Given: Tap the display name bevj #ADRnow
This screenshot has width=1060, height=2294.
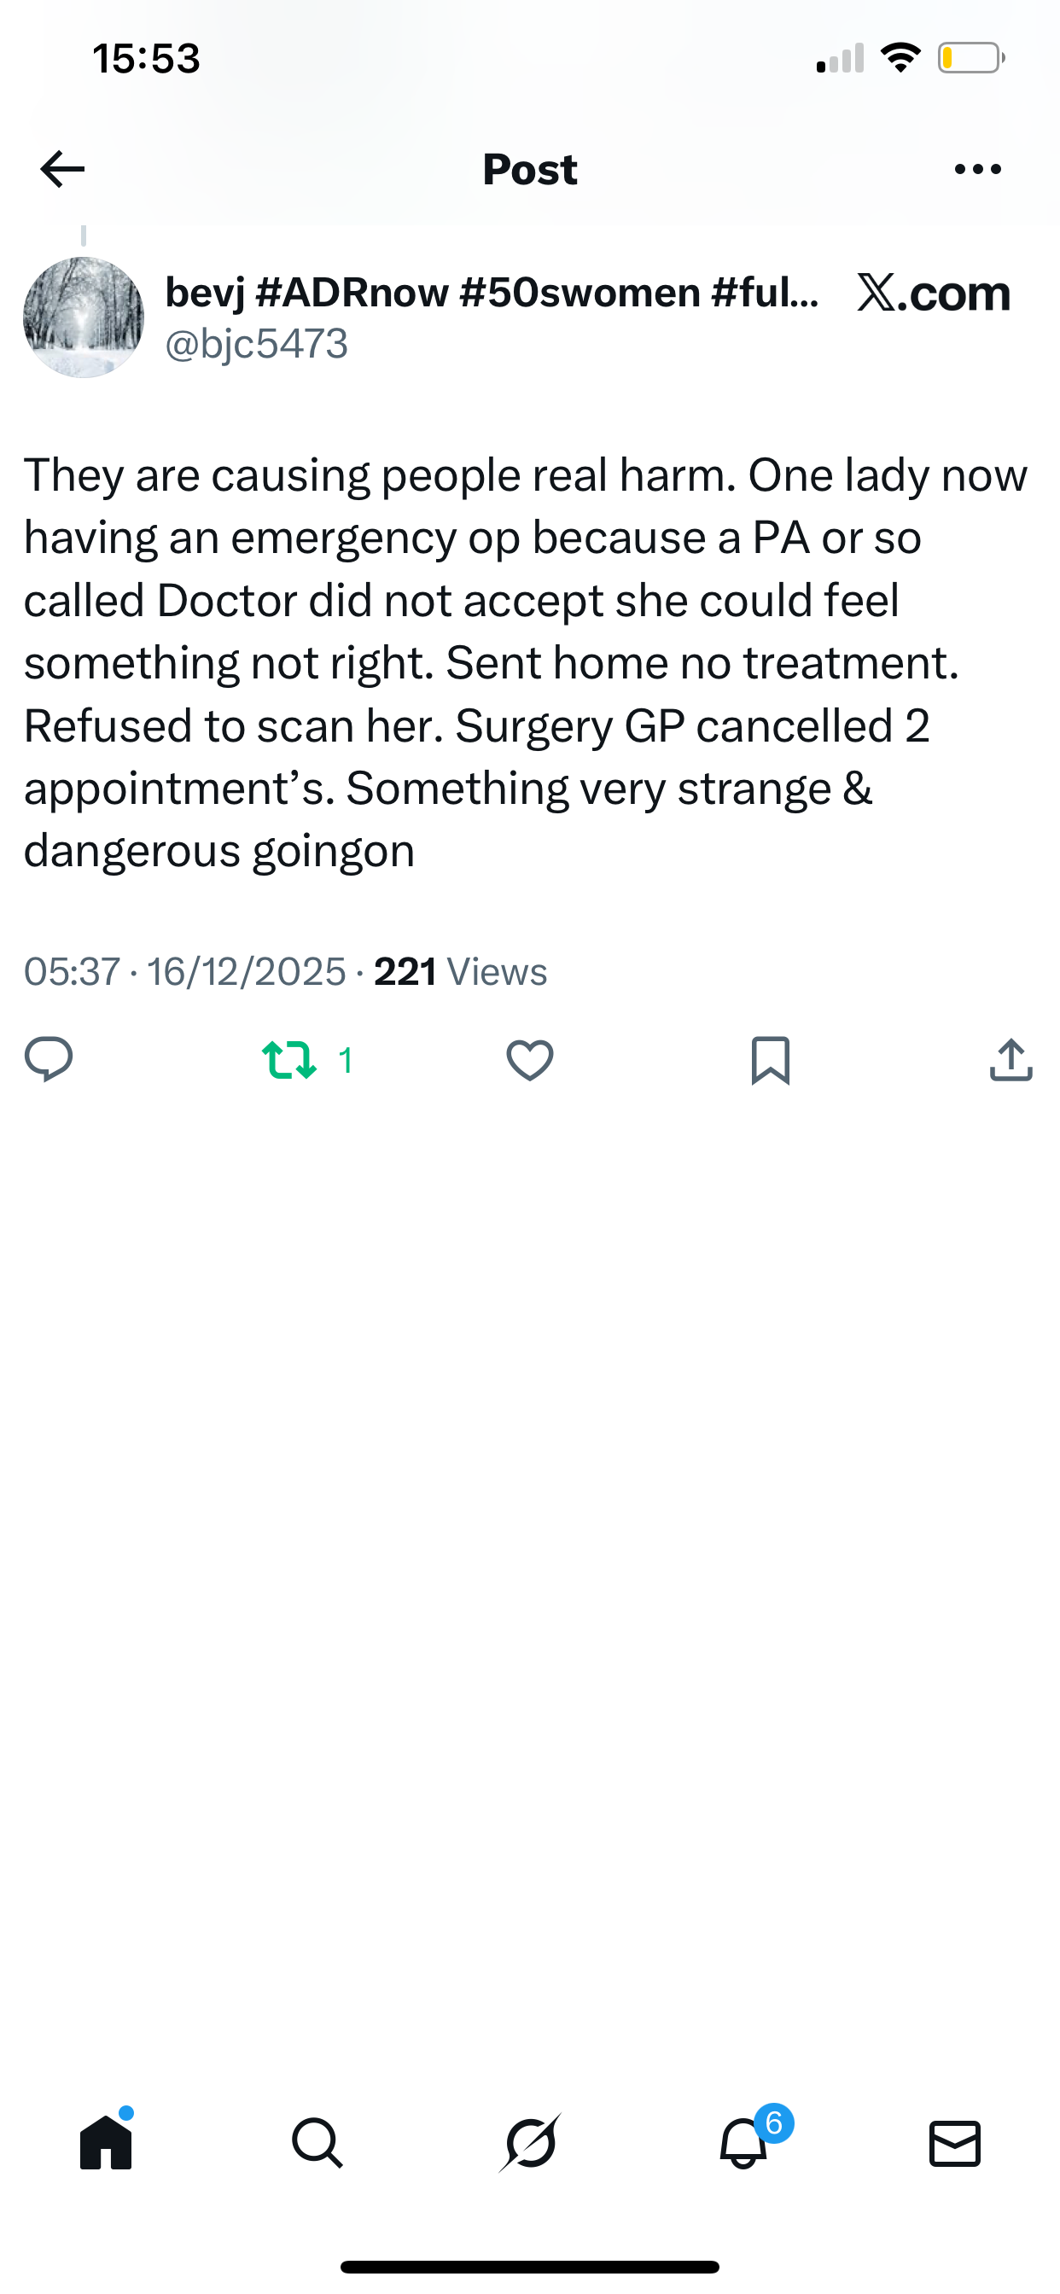Looking at the screenshot, I should pos(492,293).
